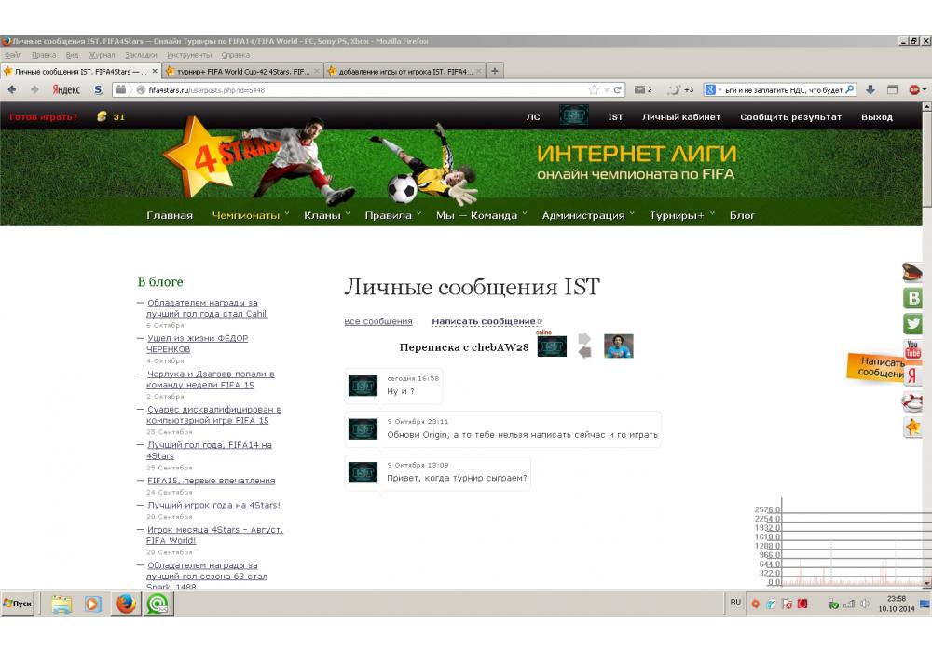
Task: Open the VK social sidebar icon
Action: point(913,298)
